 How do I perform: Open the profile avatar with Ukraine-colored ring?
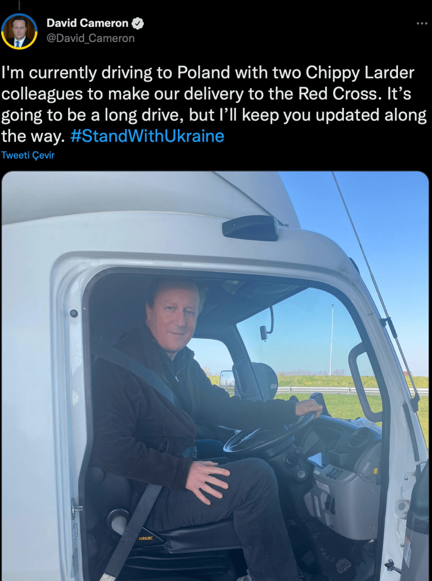point(19,31)
